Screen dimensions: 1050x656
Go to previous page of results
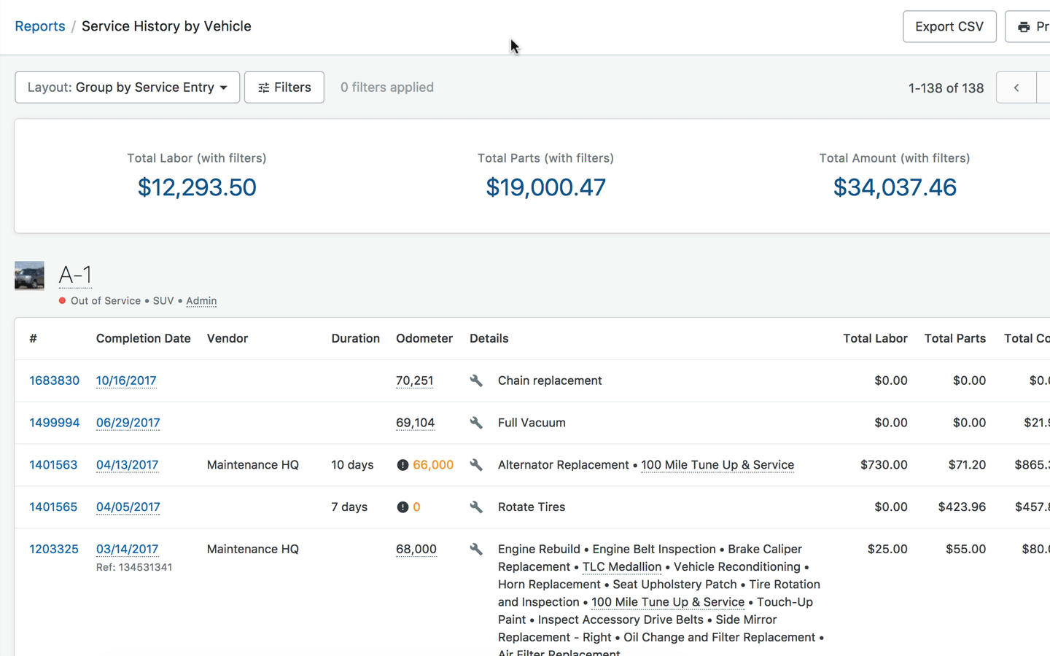(x=1016, y=88)
